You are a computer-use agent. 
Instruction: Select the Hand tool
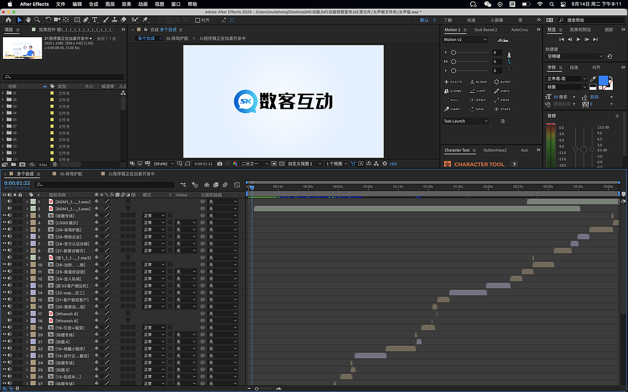point(28,20)
